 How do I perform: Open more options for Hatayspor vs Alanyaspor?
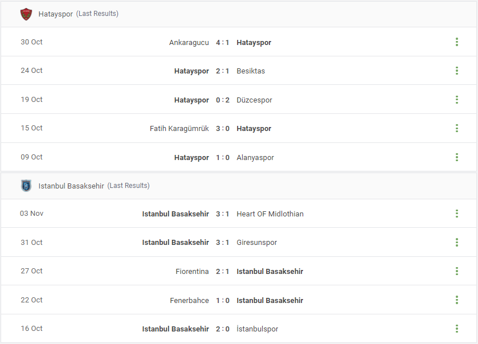pyautogui.click(x=457, y=157)
